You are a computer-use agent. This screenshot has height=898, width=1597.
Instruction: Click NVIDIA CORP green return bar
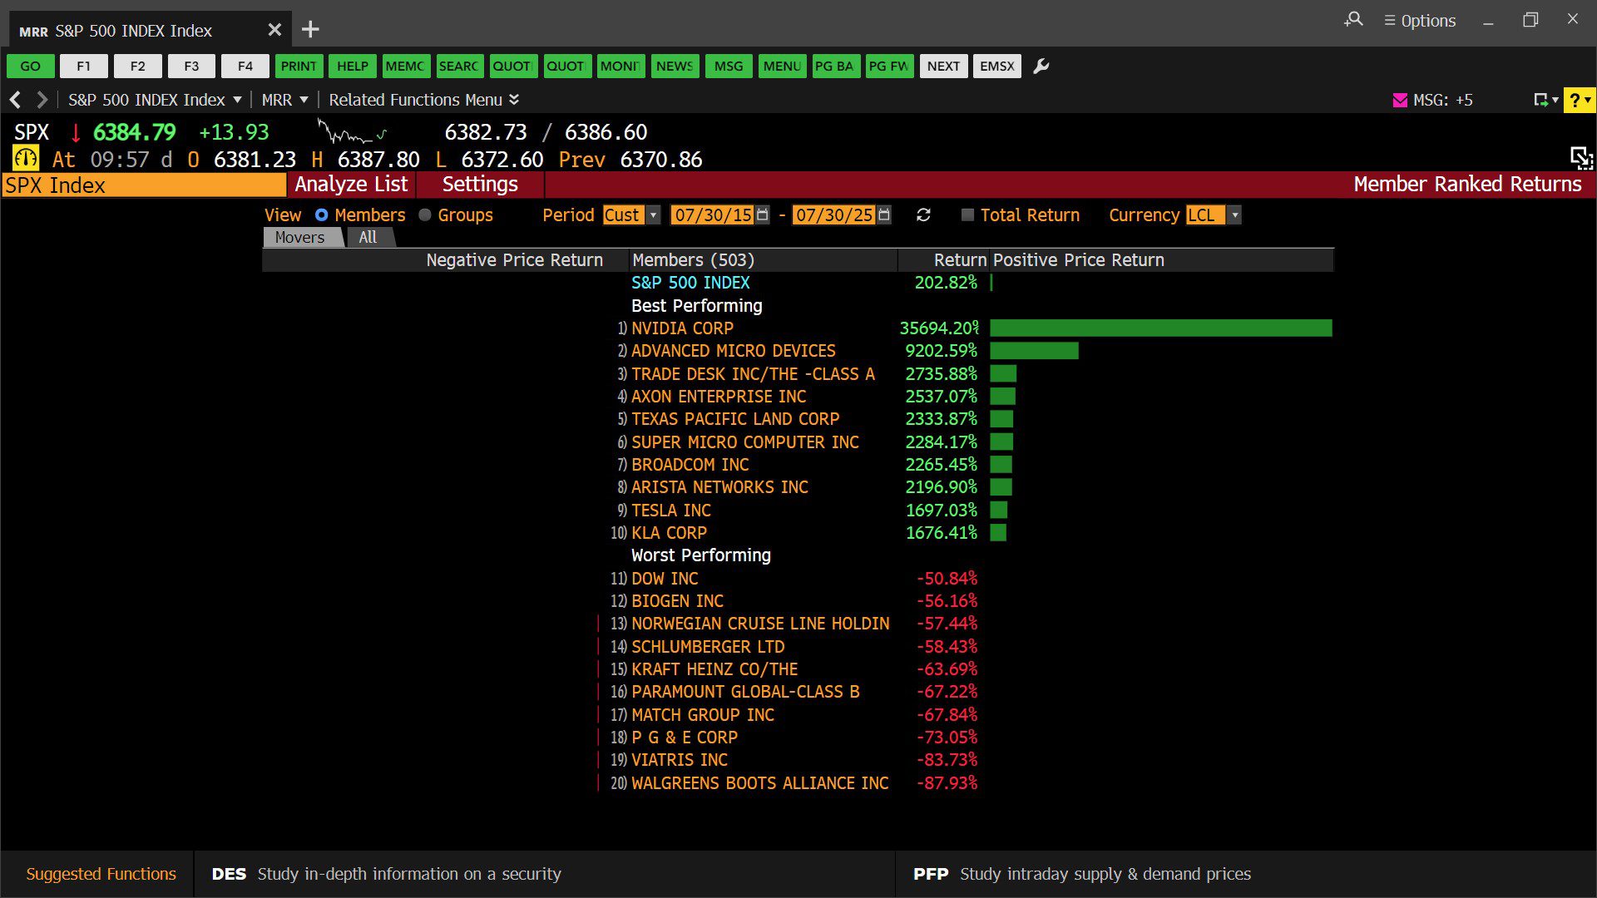click(1161, 328)
